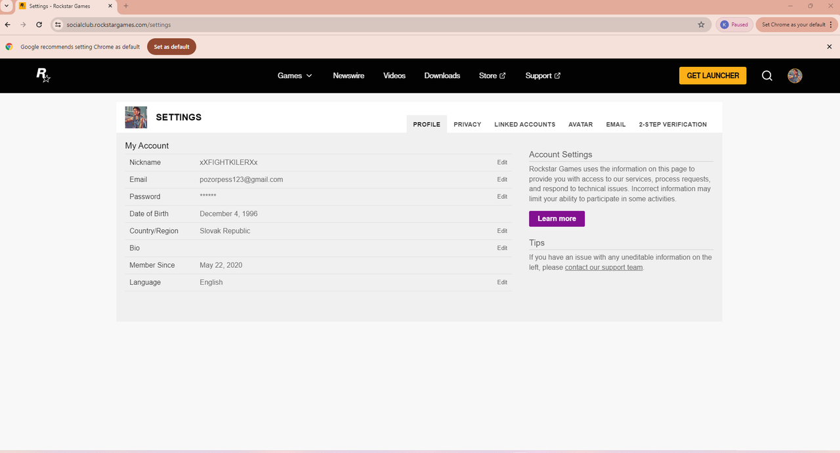Click the settings profile picture thumbnail

click(136, 117)
